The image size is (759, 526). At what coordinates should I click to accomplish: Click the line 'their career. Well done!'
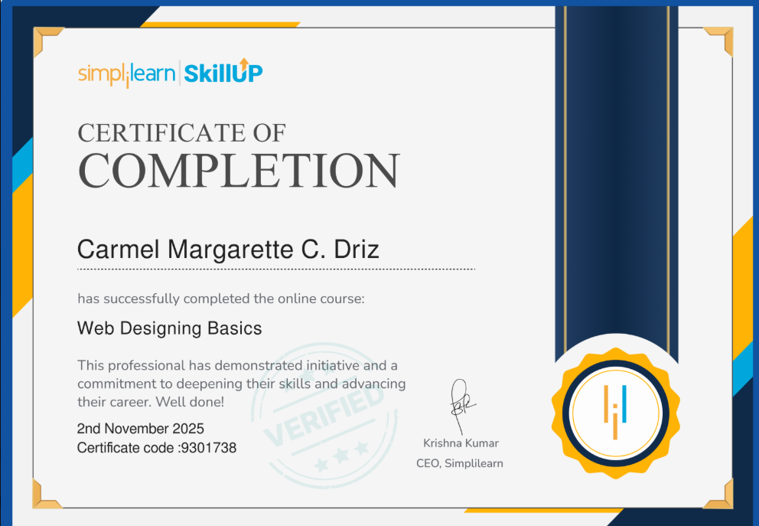[151, 402]
